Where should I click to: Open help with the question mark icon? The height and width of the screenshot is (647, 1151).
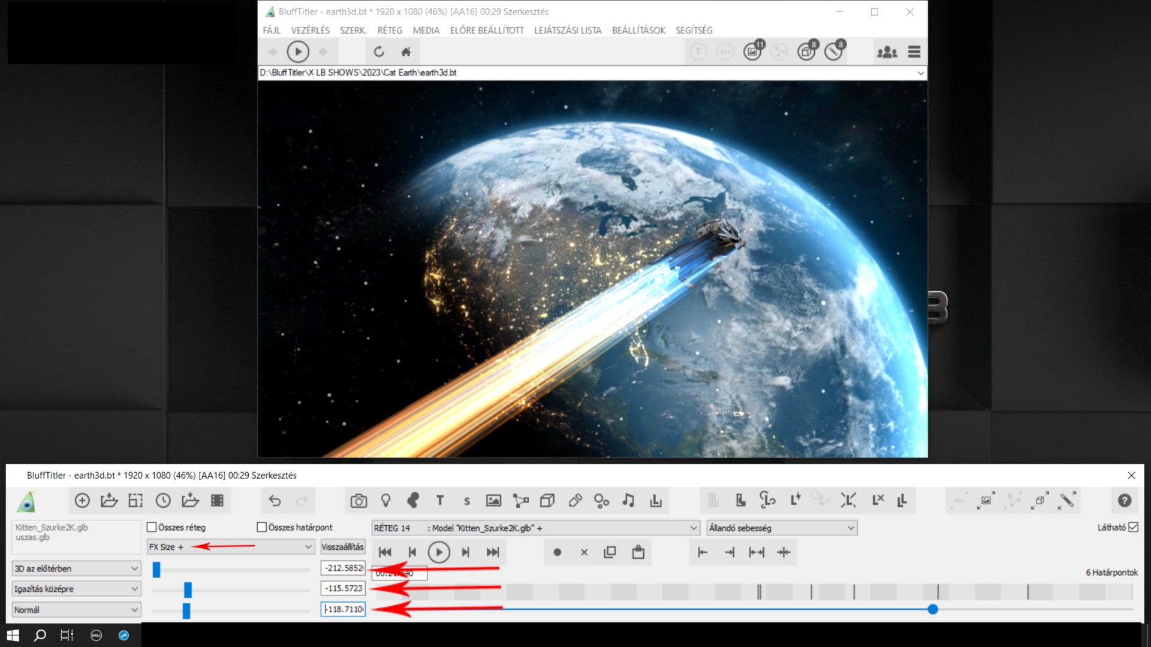coord(1125,501)
